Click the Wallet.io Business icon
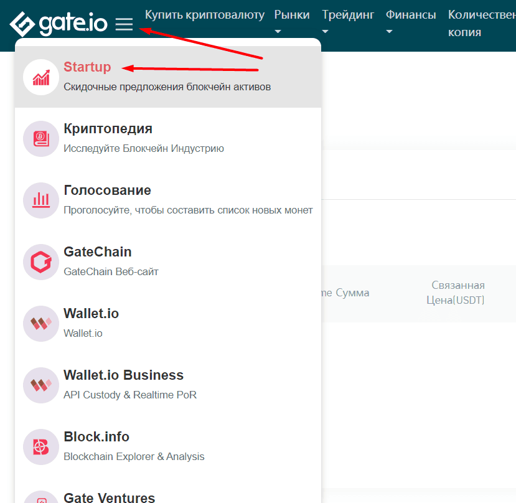 tap(41, 385)
